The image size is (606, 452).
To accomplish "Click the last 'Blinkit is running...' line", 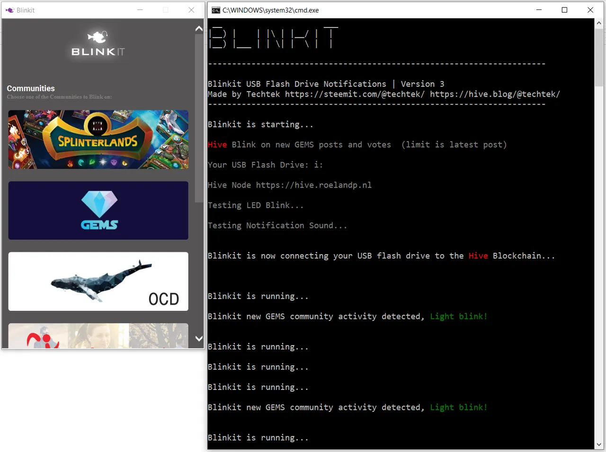I will (258, 438).
